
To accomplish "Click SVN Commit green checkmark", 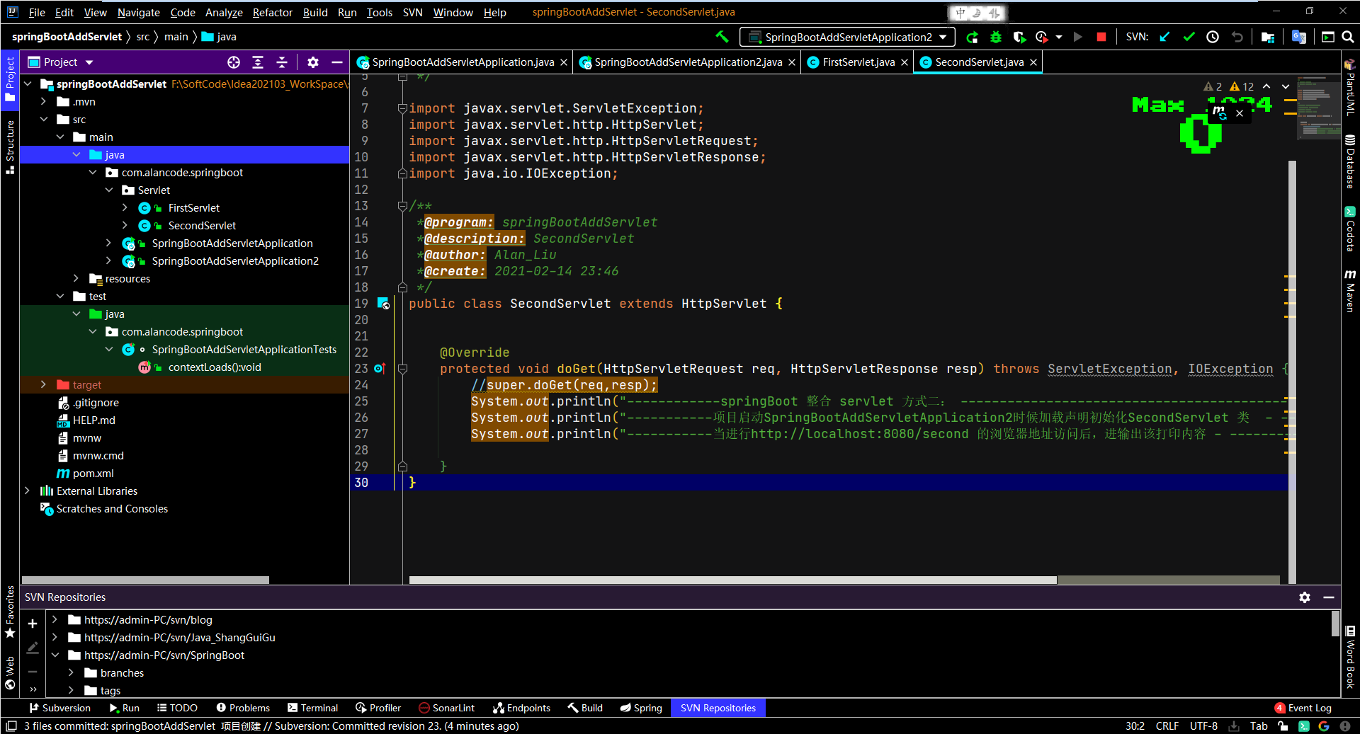I will (1189, 37).
